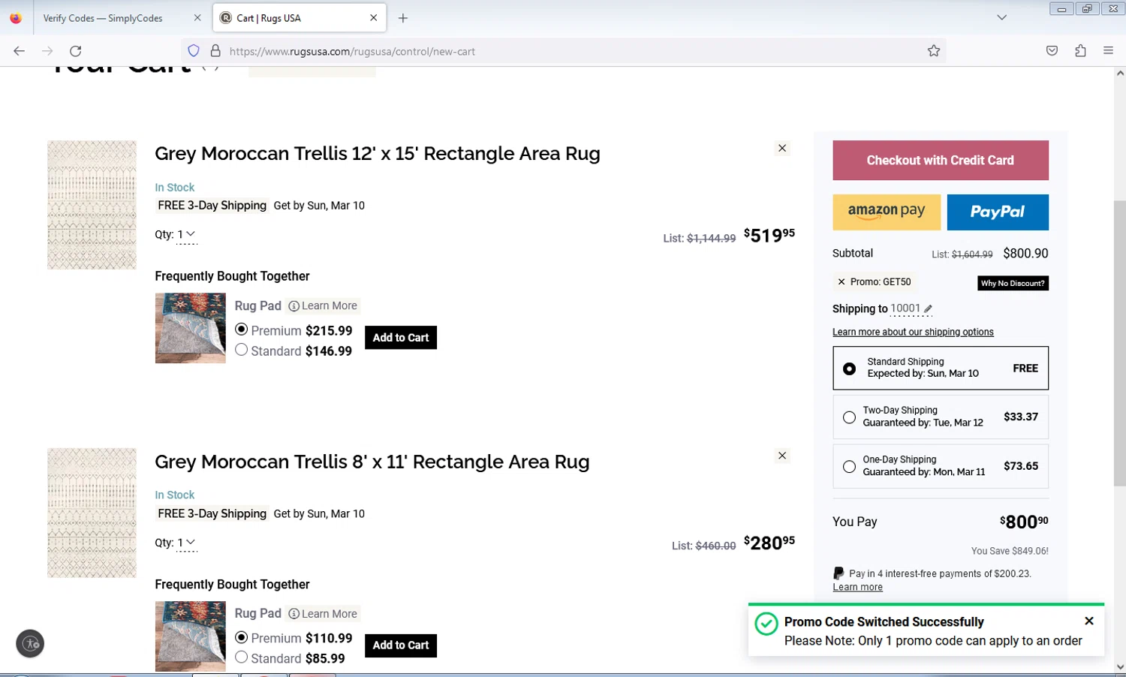This screenshot has height=677, width=1126.
Task: Open Grey Moroccan Trellis 8' x 11' rug title
Action: tap(372, 462)
